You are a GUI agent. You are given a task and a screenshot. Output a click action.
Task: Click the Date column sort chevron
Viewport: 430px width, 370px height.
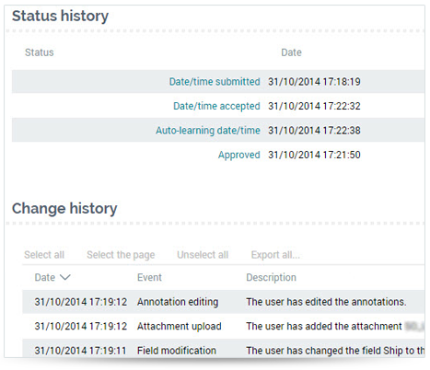coord(64,277)
